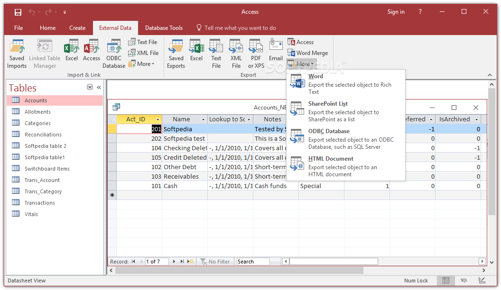
Task: Export by Email
Action: tap(276, 50)
